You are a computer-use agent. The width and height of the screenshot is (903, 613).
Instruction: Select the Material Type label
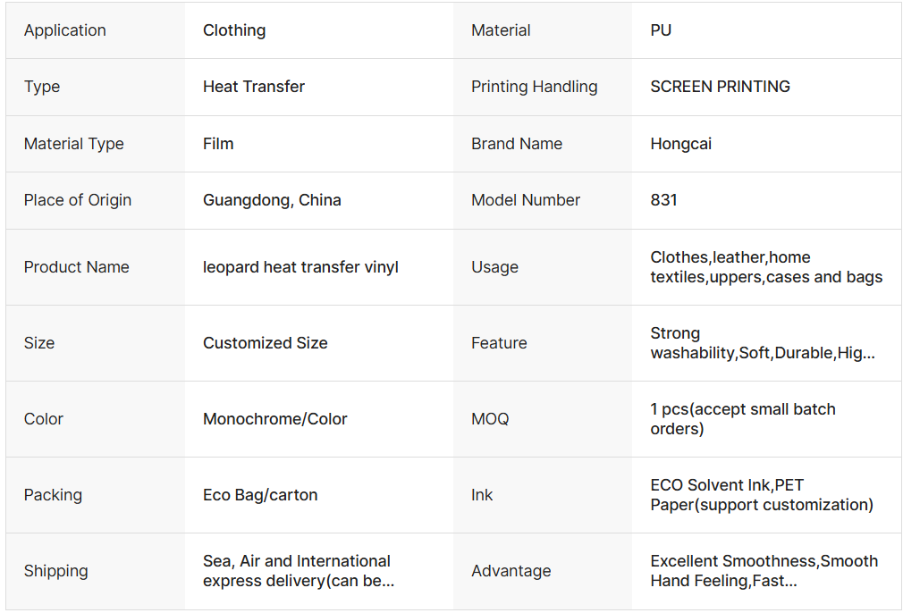[x=74, y=144]
